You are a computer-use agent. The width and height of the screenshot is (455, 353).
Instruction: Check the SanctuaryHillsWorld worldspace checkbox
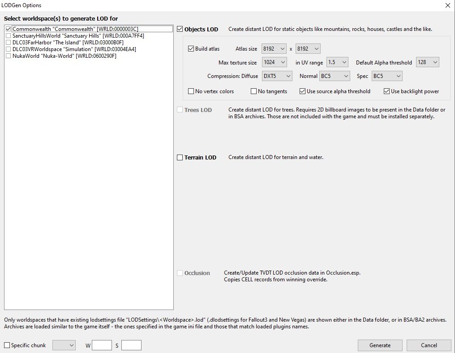[x=8, y=36]
